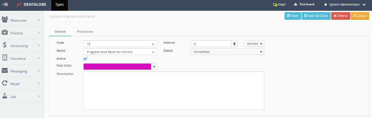This screenshot has height=118, width=372.
Task: Switch to the Procedures tab
Action: click(x=85, y=32)
